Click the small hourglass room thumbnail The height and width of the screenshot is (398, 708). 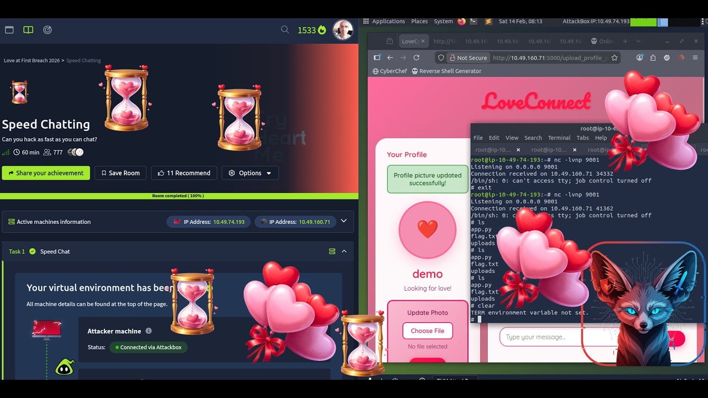(x=19, y=92)
